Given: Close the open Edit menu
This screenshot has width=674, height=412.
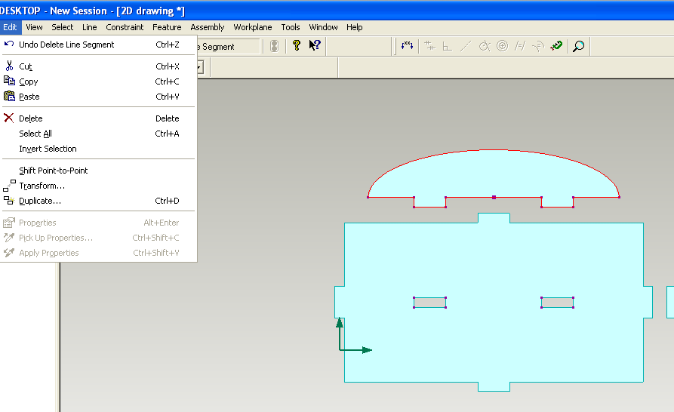Looking at the screenshot, I should coord(10,27).
